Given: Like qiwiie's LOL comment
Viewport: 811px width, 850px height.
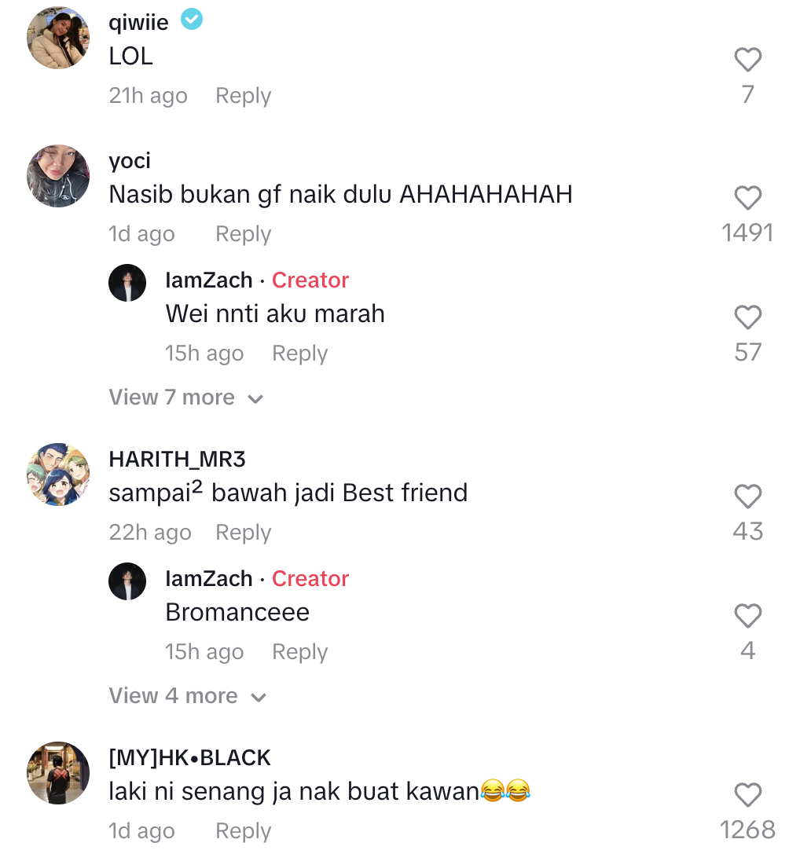Looking at the screenshot, I should [x=747, y=60].
